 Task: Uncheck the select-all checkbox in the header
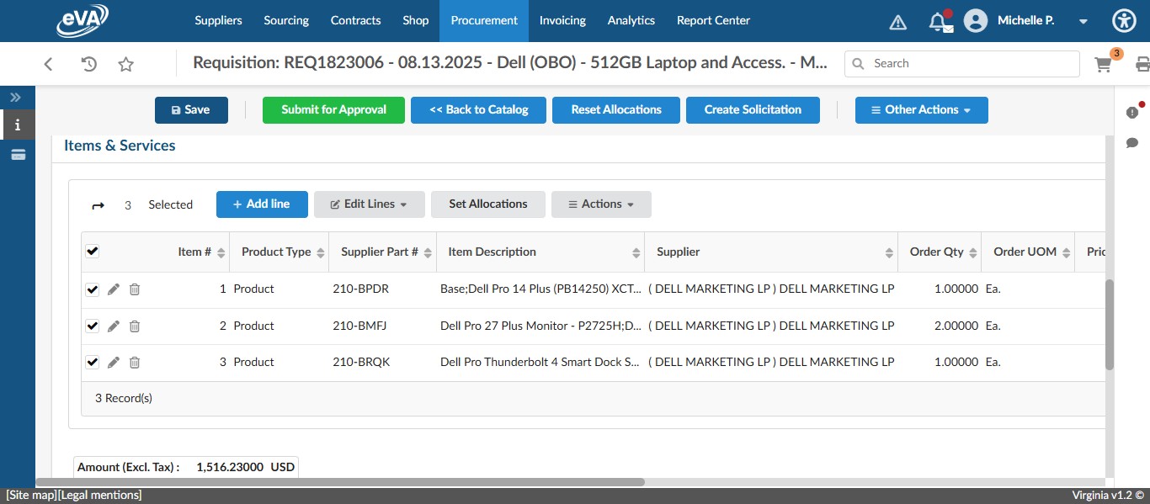click(x=92, y=250)
